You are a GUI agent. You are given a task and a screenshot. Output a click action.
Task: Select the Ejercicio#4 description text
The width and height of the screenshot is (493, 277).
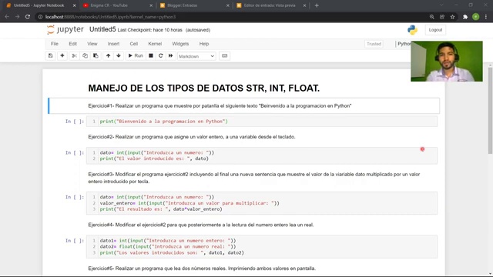pyautogui.click(x=201, y=225)
